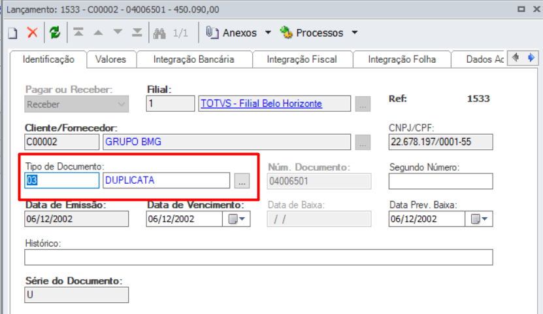Expand the Anexos dropdown arrow

pos(268,33)
